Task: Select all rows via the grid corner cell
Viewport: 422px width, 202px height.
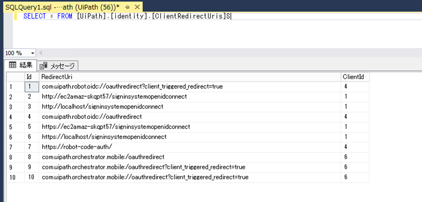Action: (15, 77)
